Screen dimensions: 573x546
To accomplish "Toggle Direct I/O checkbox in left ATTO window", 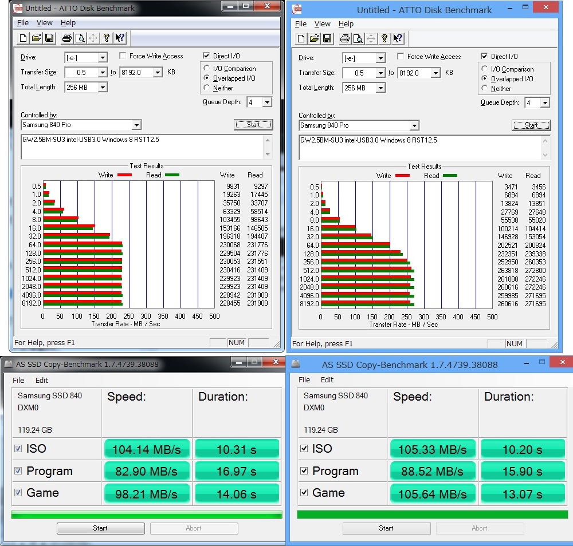I will coord(206,56).
